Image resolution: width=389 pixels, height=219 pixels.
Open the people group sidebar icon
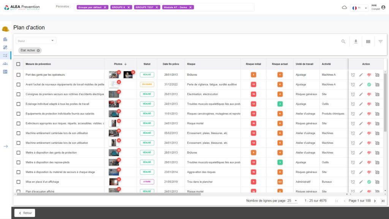click(x=5, y=63)
